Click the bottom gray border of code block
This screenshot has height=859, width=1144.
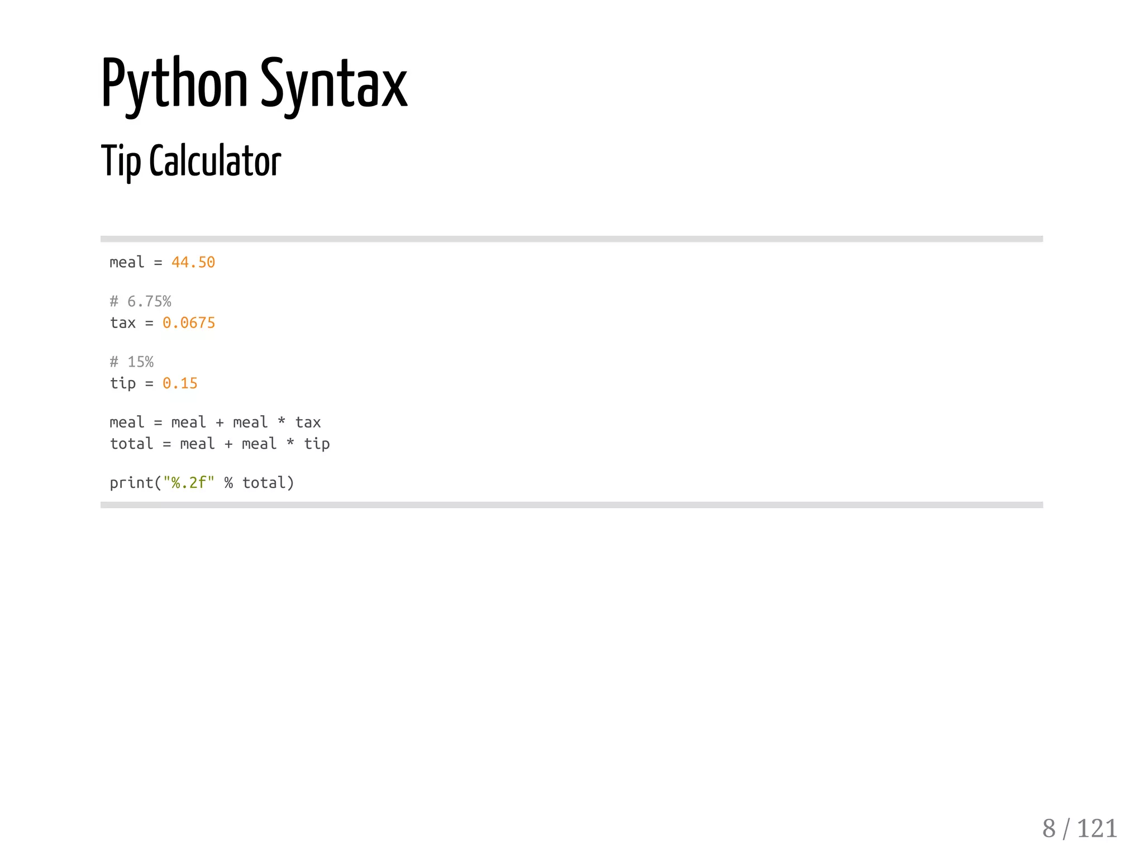[x=571, y=505]
